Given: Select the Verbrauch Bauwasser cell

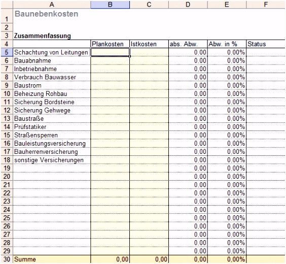Looking at the screenshot, I should point(52,77).
